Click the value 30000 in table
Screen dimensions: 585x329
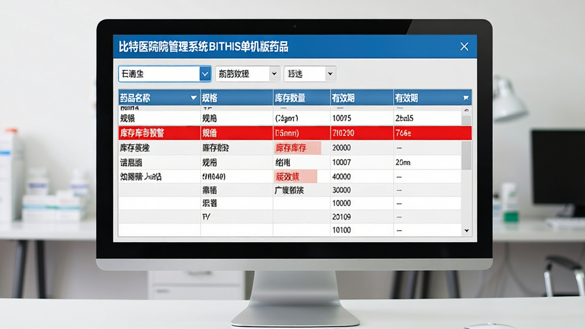[342, 190]
